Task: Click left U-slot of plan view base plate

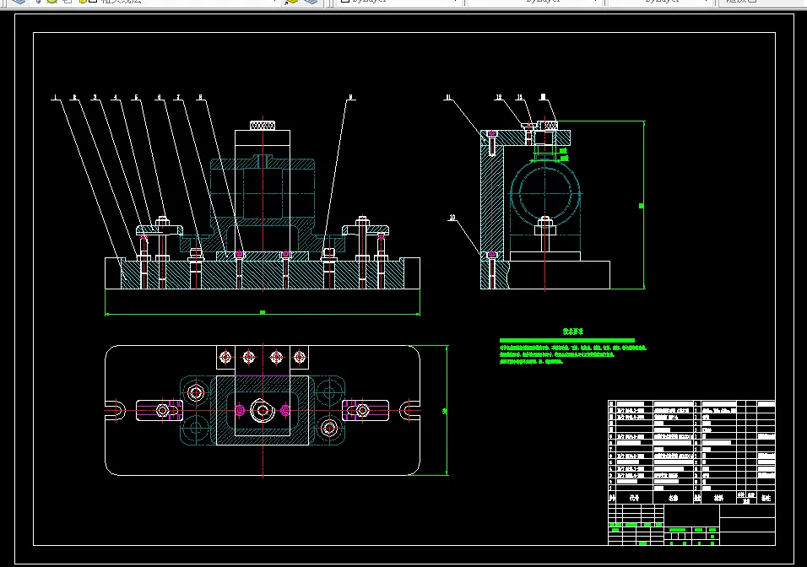Action: (x=115, y=411)
